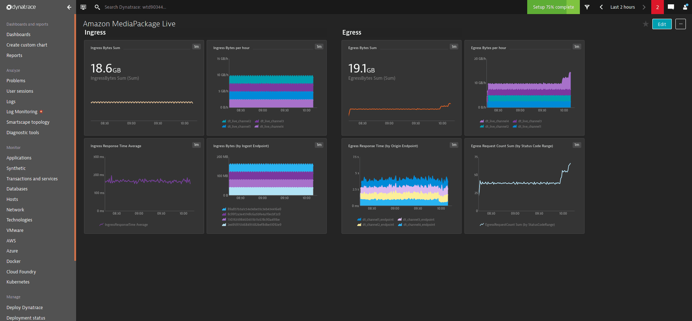The image size is (692, 321).
Task: Open Network in sidebar
Action: click(x=15, y=210)
